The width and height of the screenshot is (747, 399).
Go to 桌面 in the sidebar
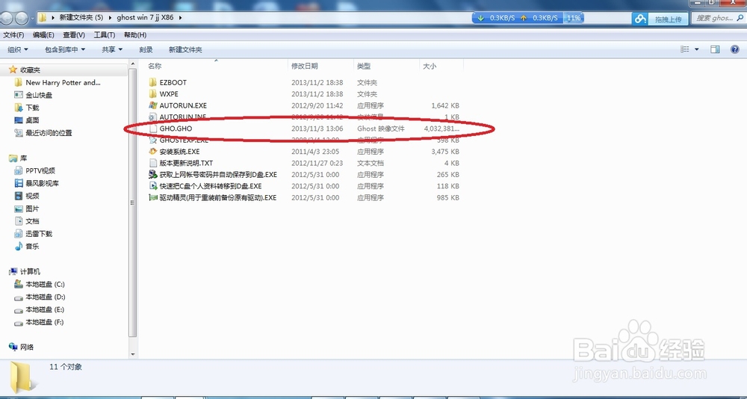pos(32,120)
